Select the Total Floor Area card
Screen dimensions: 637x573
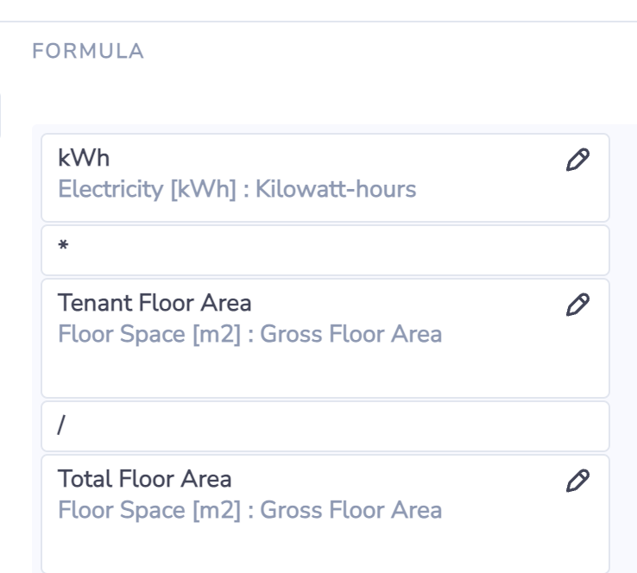tap(325, 513)
